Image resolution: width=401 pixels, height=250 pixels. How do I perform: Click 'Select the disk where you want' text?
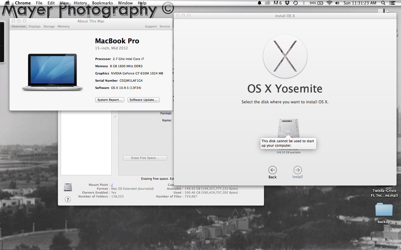point(285,102)
